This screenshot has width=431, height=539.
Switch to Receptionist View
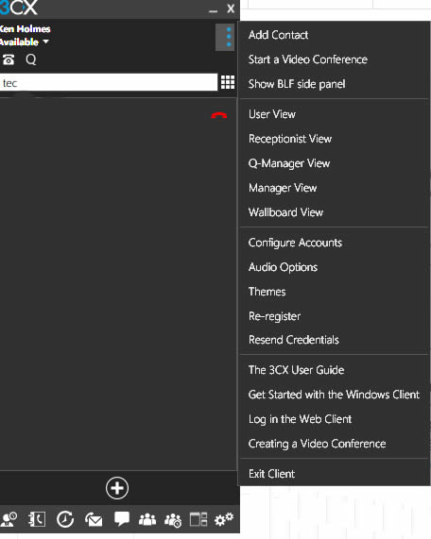tap(290, 139)
